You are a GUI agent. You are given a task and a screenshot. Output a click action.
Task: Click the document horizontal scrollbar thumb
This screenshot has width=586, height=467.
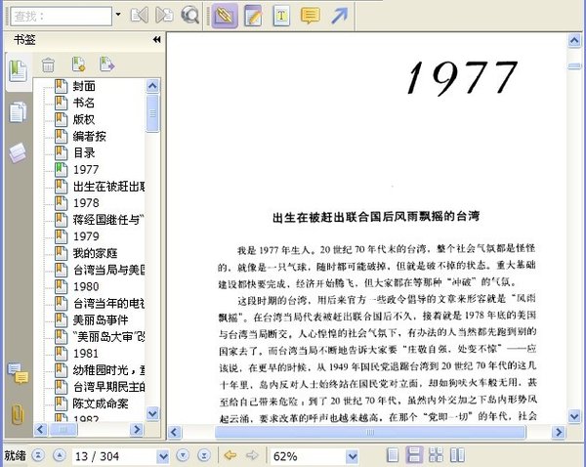click(370, 432)
